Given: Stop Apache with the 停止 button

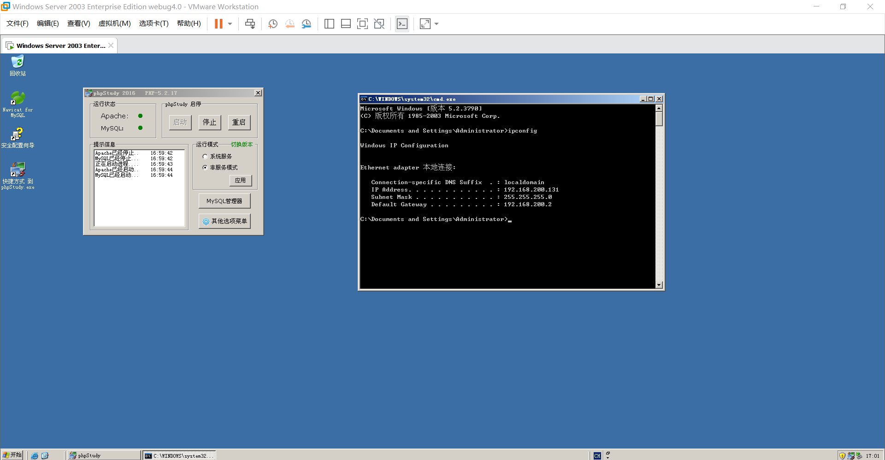Looking at the screenshot, I should click(210, 122).
